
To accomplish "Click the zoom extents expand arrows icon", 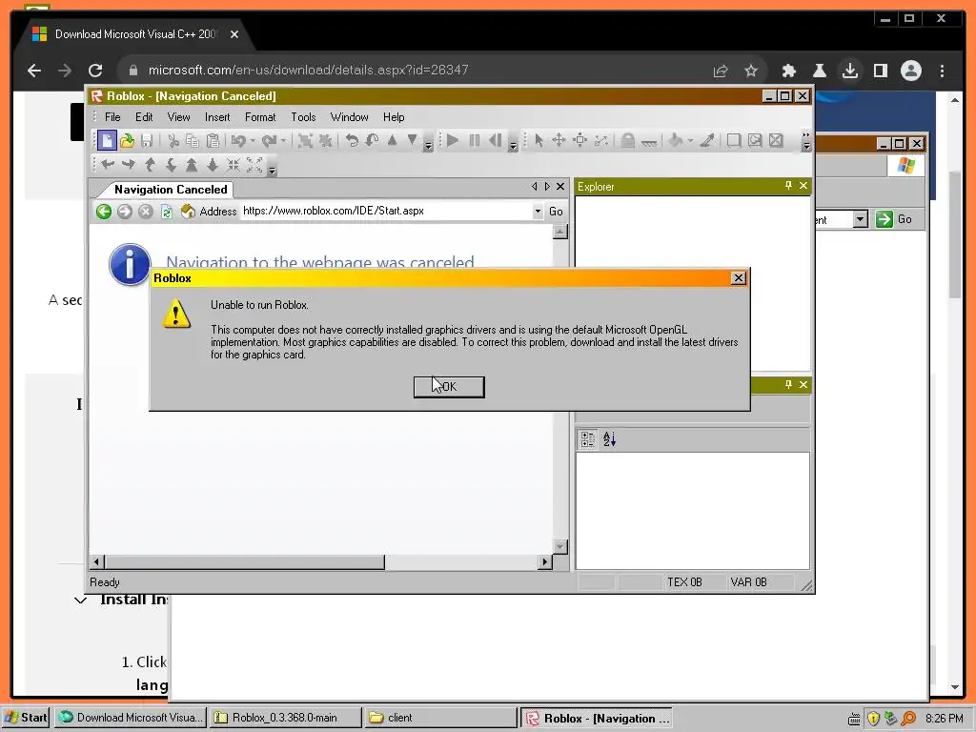I will click(x=254, y=165).
